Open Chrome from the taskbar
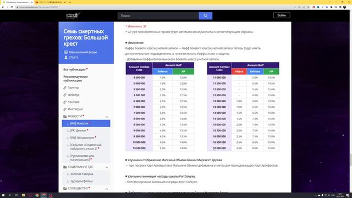The width and height of the screenshot is (352, 198). pyautogui.click(x=37, y=196)
